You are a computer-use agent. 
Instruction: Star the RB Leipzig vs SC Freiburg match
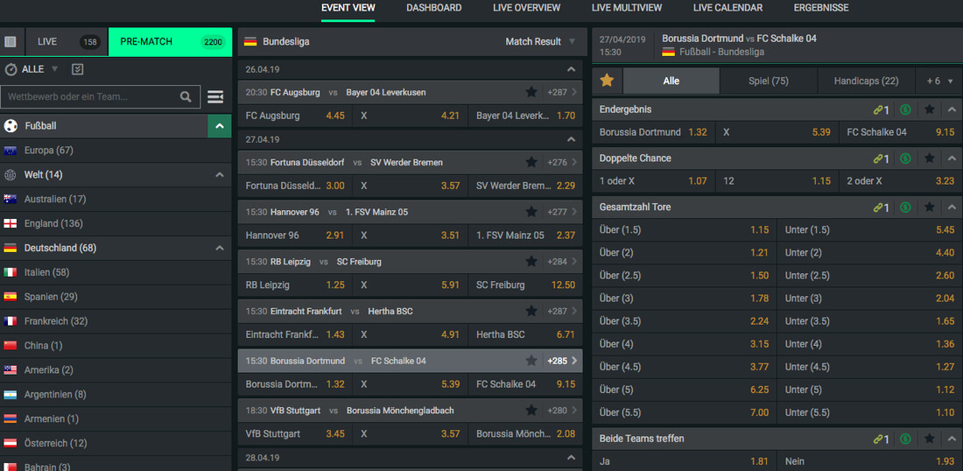(x=531, y=262)
